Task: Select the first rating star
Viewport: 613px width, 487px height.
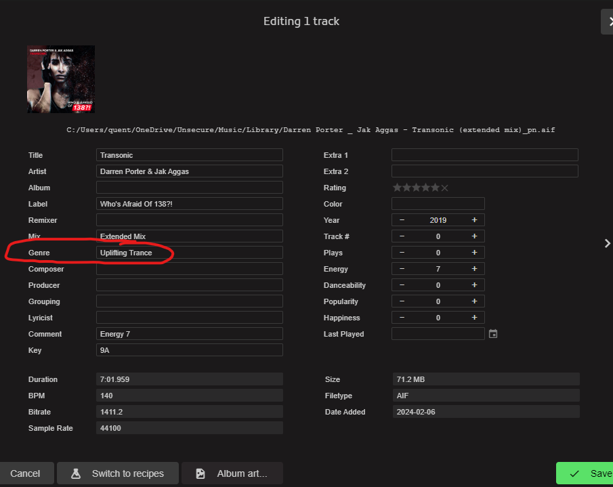Action: pos(397,187)
